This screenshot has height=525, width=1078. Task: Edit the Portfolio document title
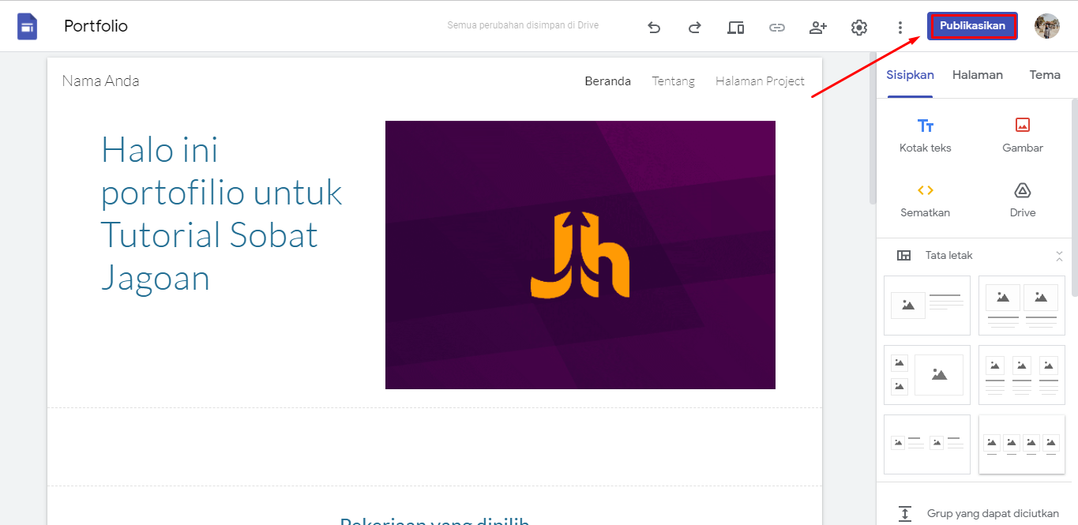[96, 26]
